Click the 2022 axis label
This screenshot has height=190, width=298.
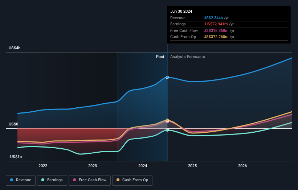point(43,166)
